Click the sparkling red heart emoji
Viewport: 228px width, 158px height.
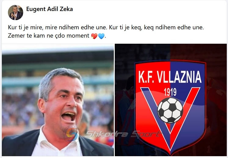click(x=94, y=36)
